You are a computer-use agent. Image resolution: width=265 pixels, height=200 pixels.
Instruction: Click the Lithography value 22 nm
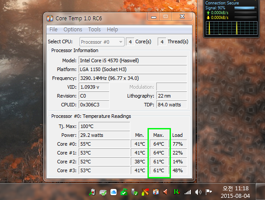172,96
